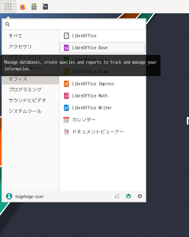
Task: Select the アクセサリ category
Action: tap(31, 46)
